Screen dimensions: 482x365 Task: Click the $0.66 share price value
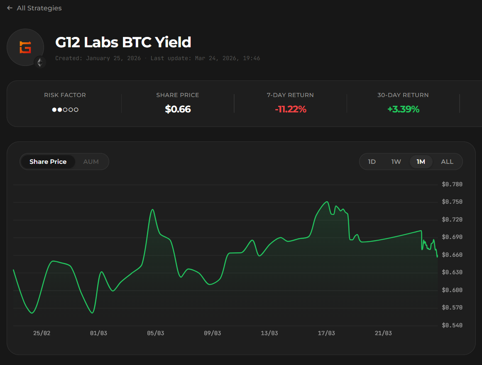178,109
